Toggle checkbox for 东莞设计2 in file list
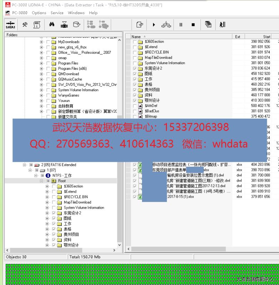This screenshot has width=279, height=285. coord(135,68)
